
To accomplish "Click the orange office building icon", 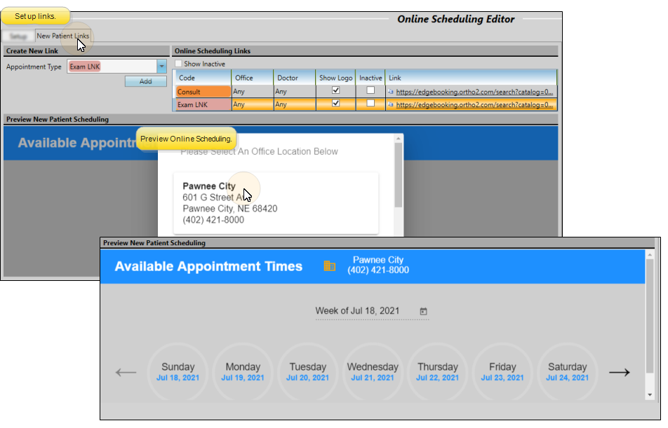I will click(x=329, y=266).
